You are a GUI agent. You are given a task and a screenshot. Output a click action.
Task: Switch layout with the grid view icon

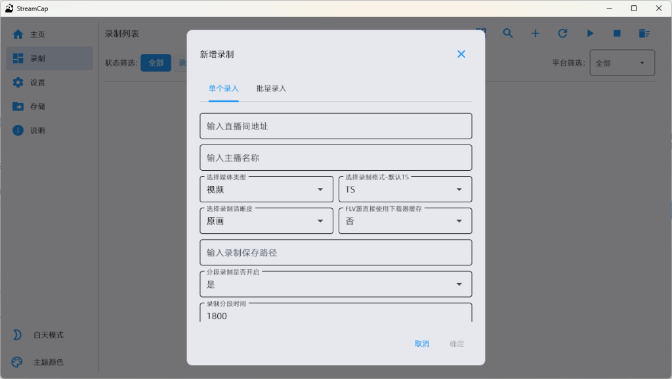[480, 33]
